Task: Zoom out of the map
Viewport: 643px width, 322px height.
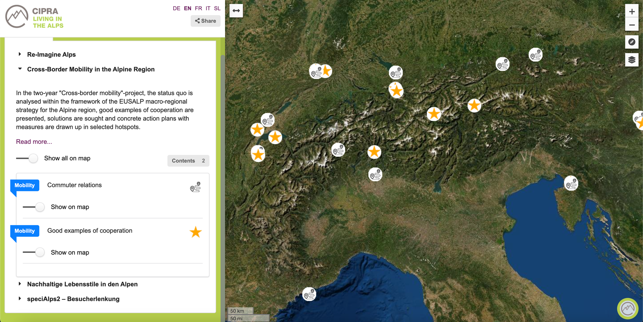Action: tap(631, 25)
